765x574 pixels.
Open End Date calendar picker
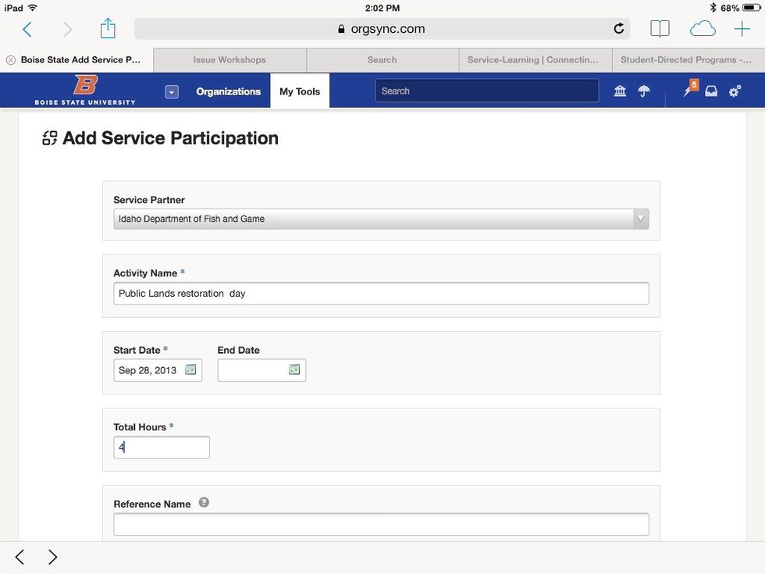click(294, 370)
